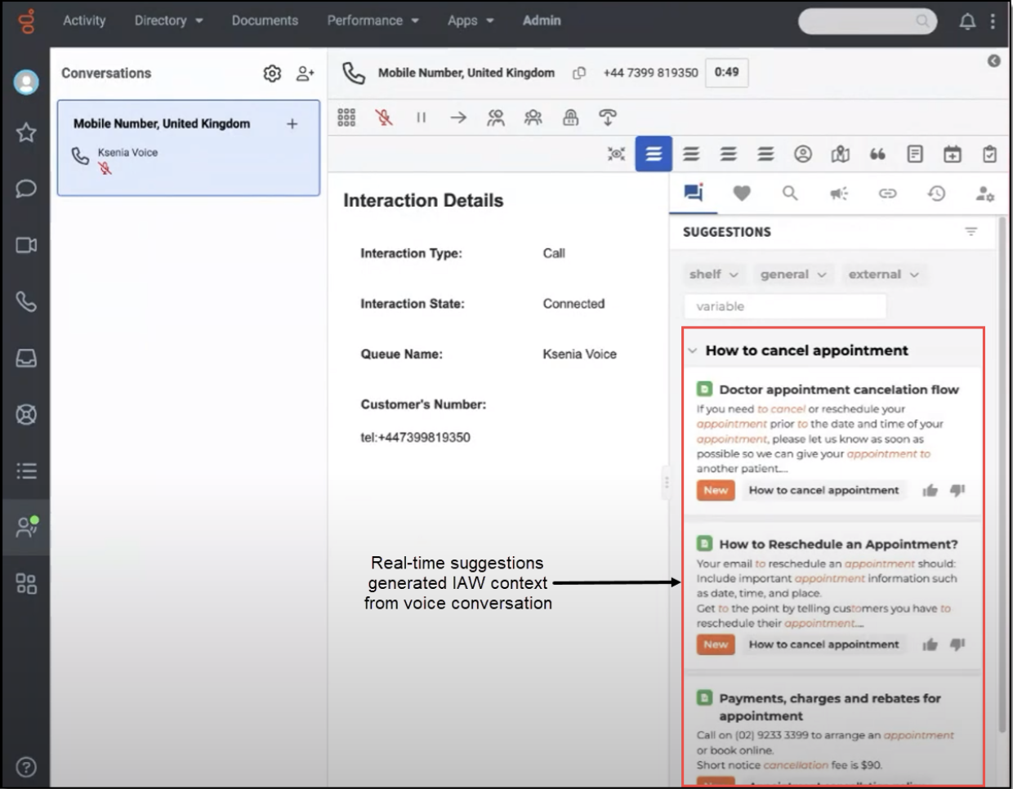Open the general dropdown

793,274
